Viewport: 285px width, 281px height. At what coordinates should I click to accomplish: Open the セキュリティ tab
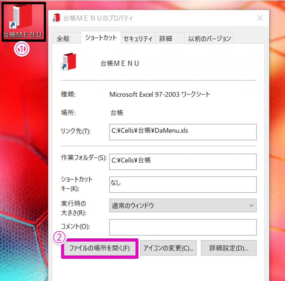(x=138, y=38)
